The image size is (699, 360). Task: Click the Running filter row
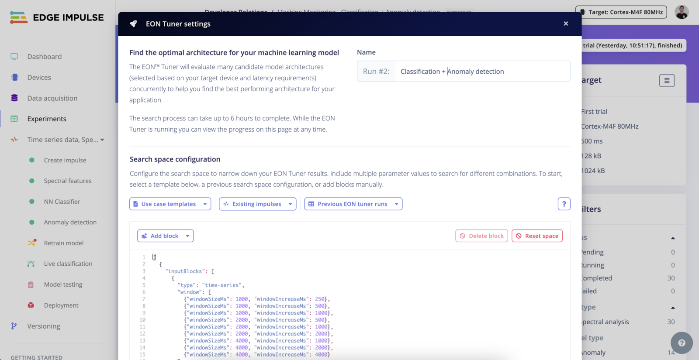629,265
